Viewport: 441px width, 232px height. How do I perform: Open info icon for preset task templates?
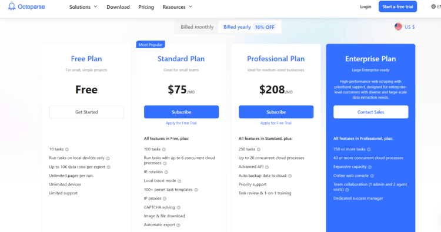(x=196, y=190)
